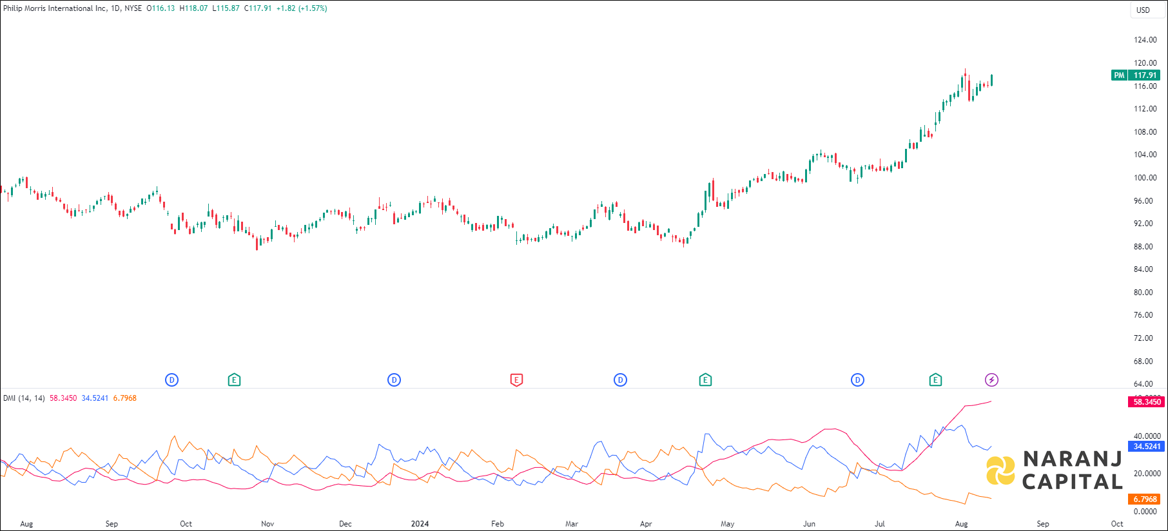
Task: Click the red 58.3450 ADX scale label
Action: 1147,402
